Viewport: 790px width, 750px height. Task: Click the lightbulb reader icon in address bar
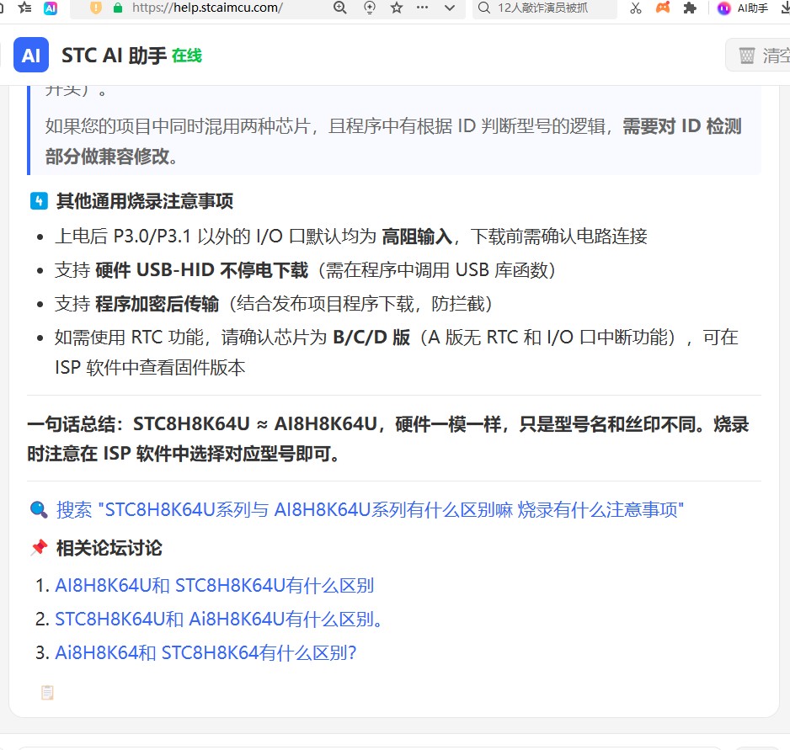point(369,8)
